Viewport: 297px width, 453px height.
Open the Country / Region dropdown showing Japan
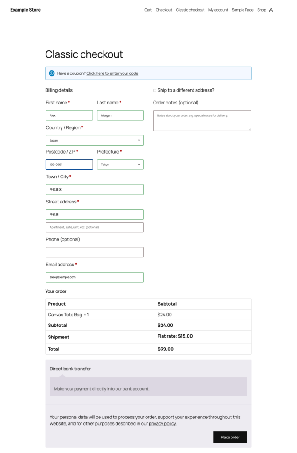coord(95,140)
